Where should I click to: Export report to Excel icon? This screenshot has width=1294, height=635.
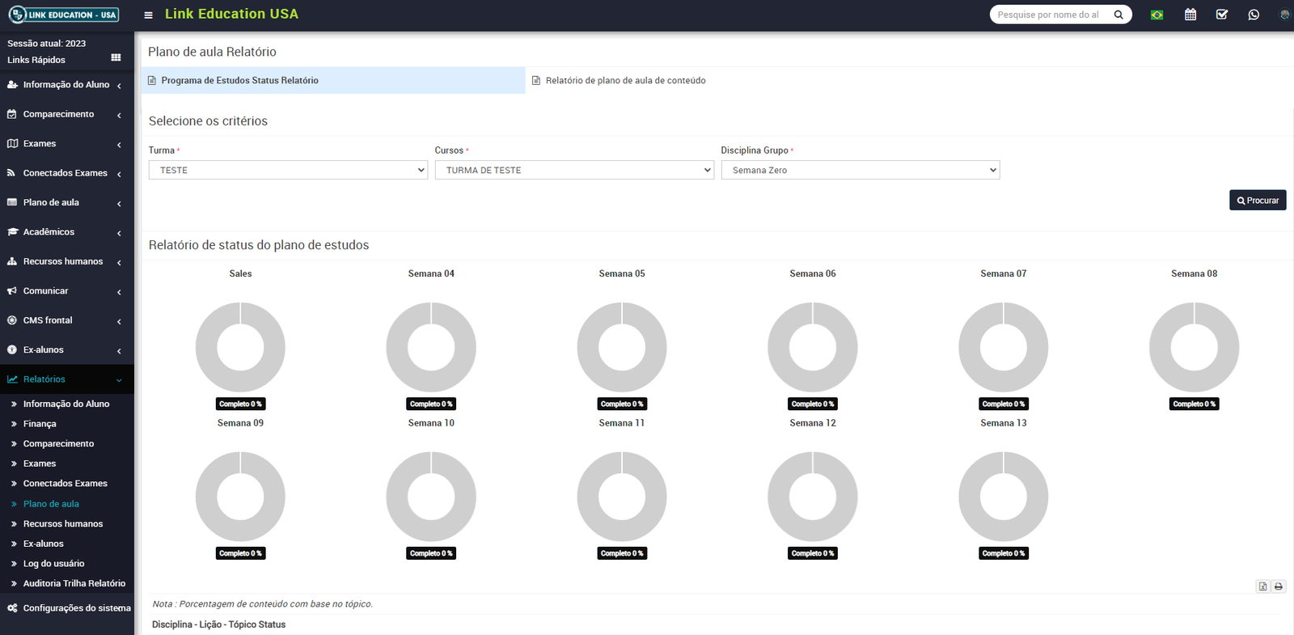point(1262,586)
